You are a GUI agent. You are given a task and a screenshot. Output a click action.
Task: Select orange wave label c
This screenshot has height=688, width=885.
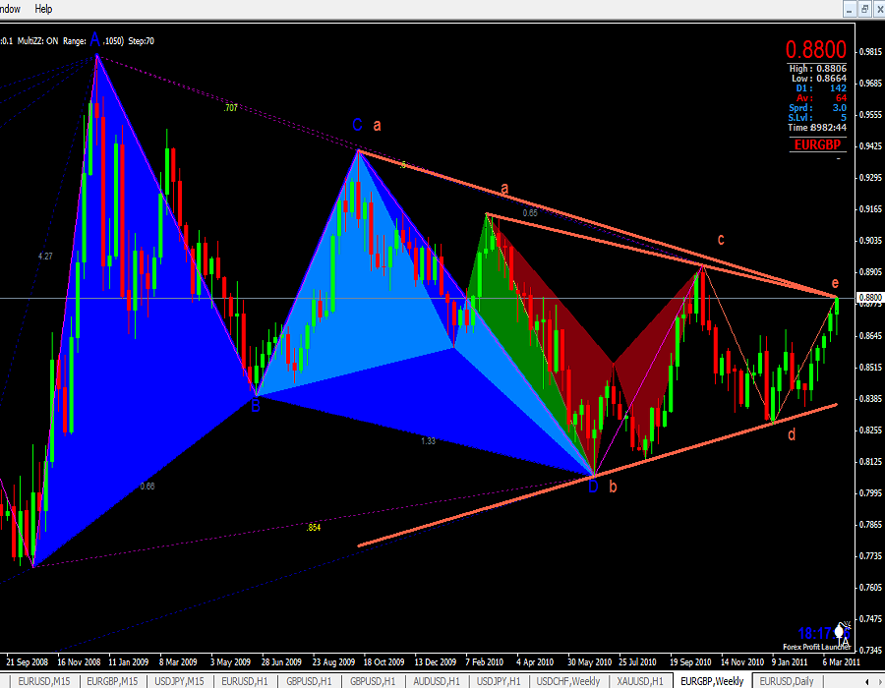pyautogui.click(x=721, y=240)
